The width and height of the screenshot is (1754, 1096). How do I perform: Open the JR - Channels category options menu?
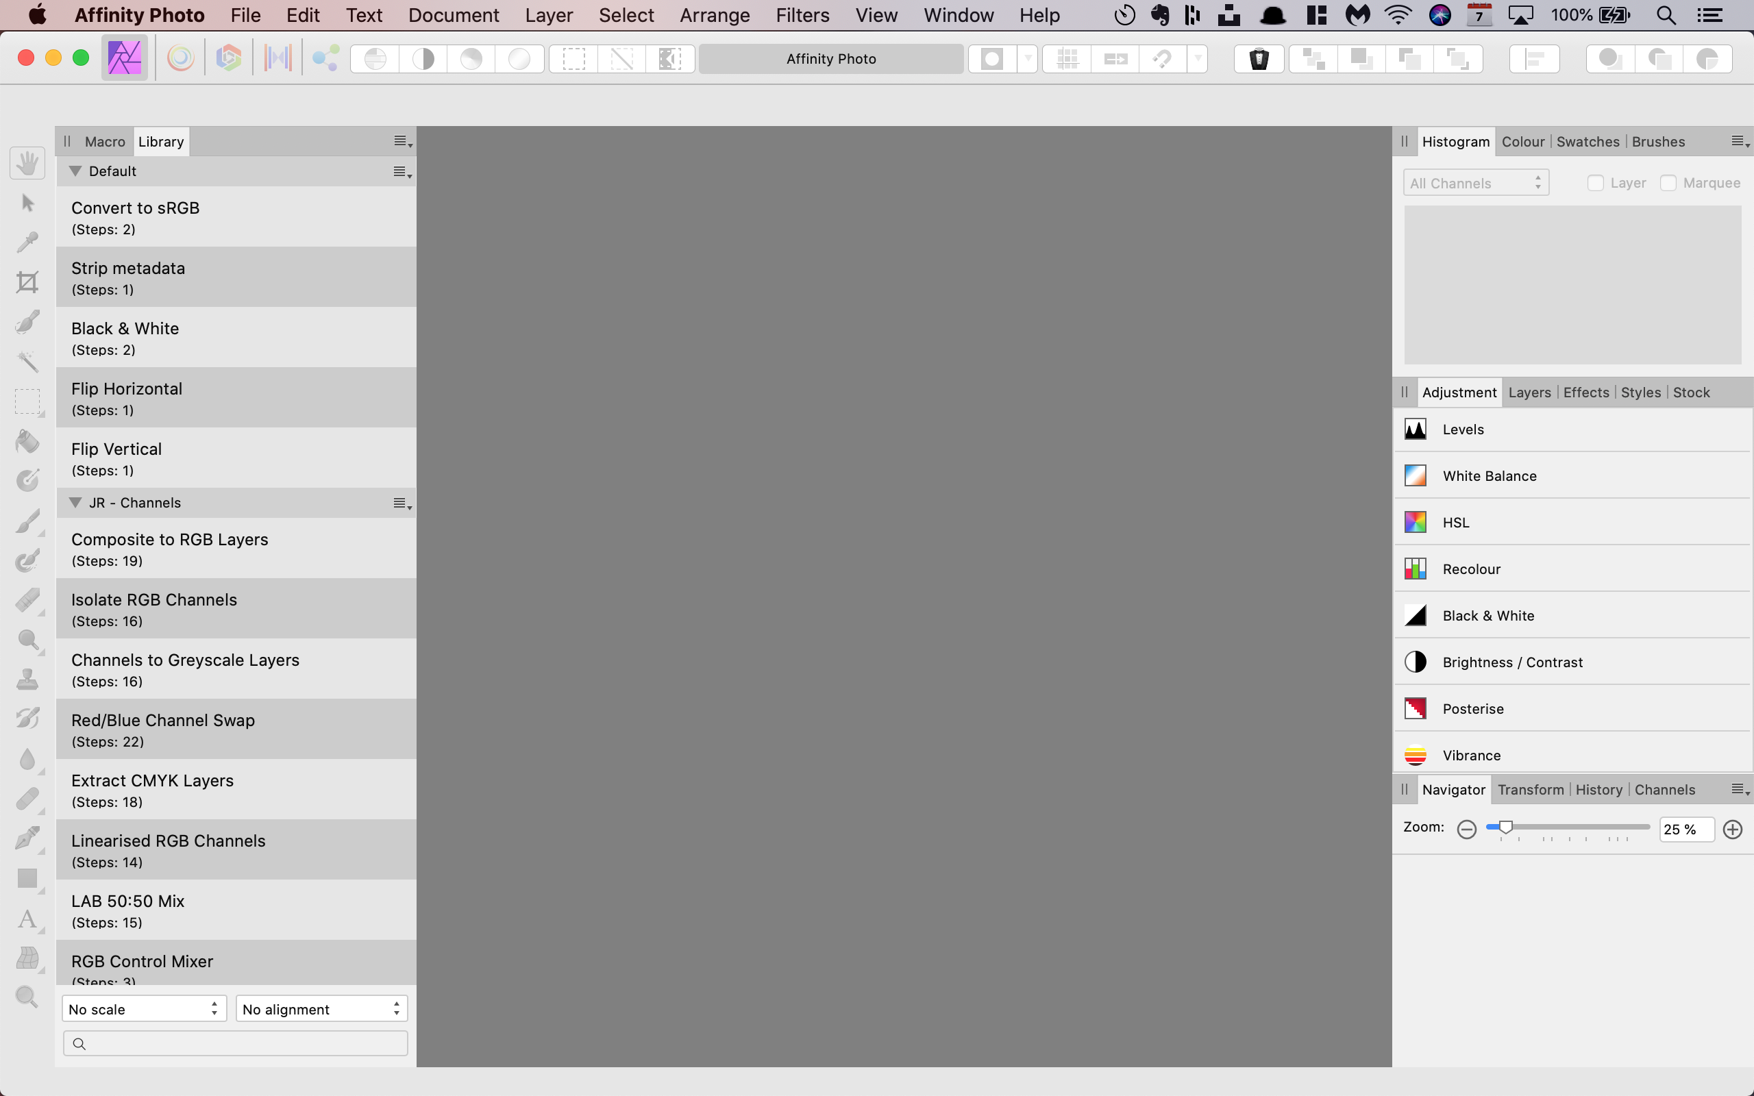tap(402, 503)
